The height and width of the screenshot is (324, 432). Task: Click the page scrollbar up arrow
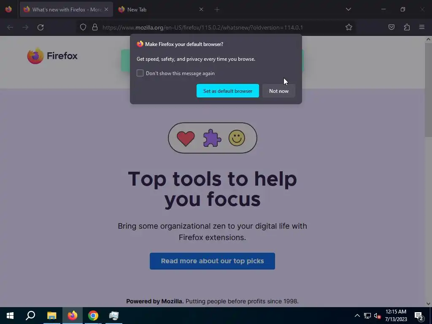[428, 39]
